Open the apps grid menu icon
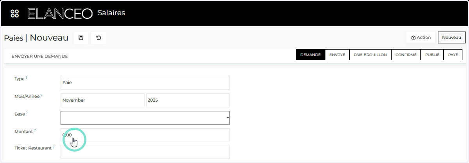The height and width of the screenshot is (163, 469). tap(14, 13)
